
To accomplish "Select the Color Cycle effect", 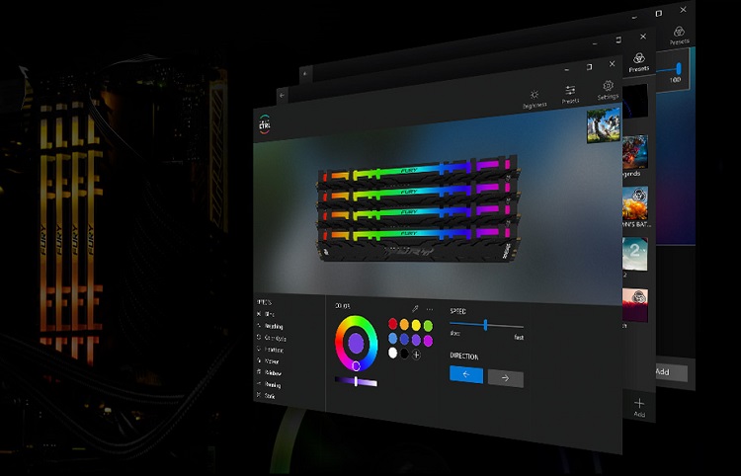I will [272, 338].
